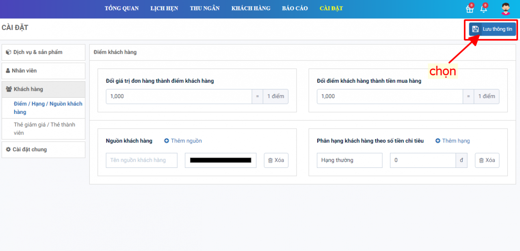Delete the Hạng thường rank with Xóa
Image resolution: width=520 pixels, height=251 pixels.
tap(487, 160)
